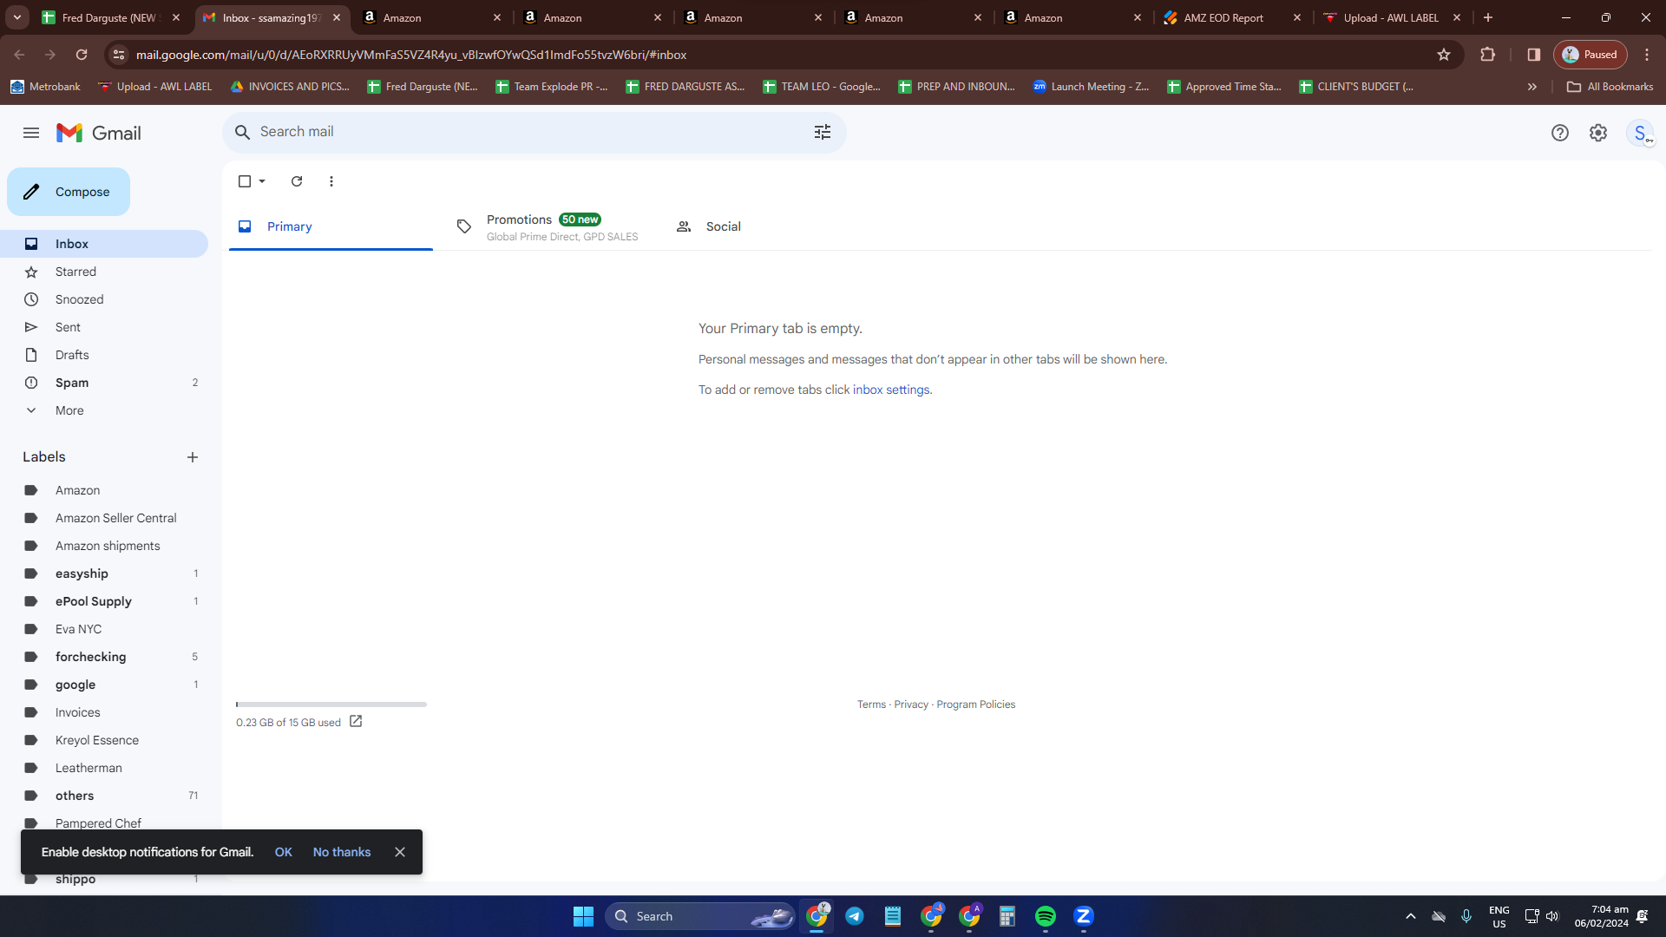This screenshot has width=1666, height=937.
Task: Open the Starred folder
Action: click(x=104, y=272)
